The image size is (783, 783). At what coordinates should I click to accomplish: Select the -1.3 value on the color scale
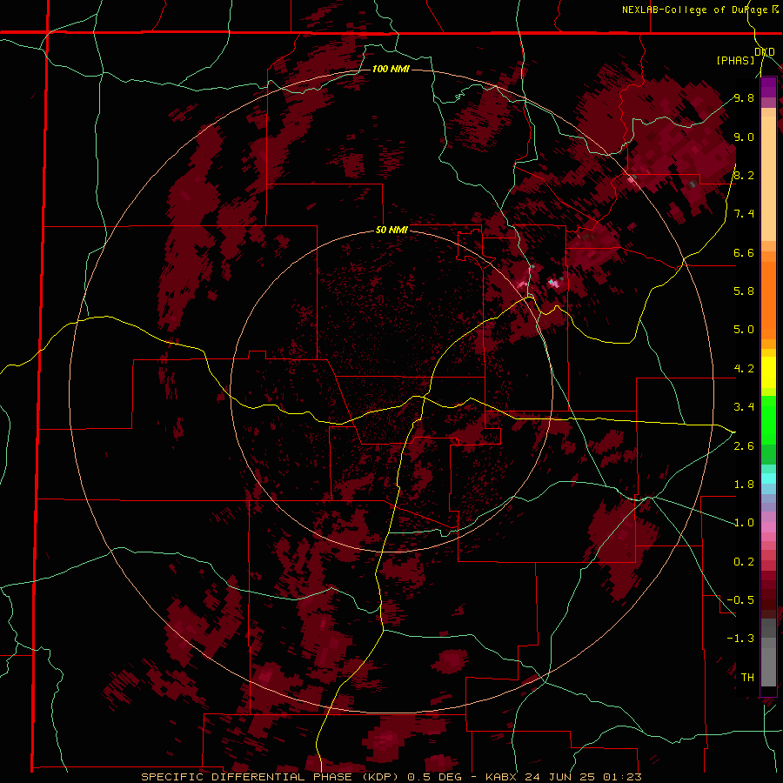click(740, 639)
